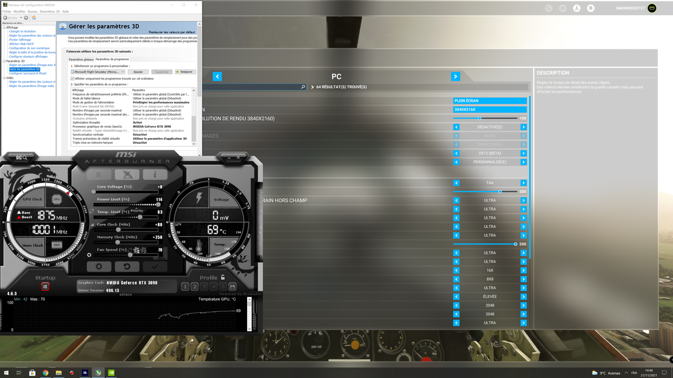Select the 3840X2160 resolution field
The height and width of the screenshot is (378, 673).
click(x=490, y=110)
